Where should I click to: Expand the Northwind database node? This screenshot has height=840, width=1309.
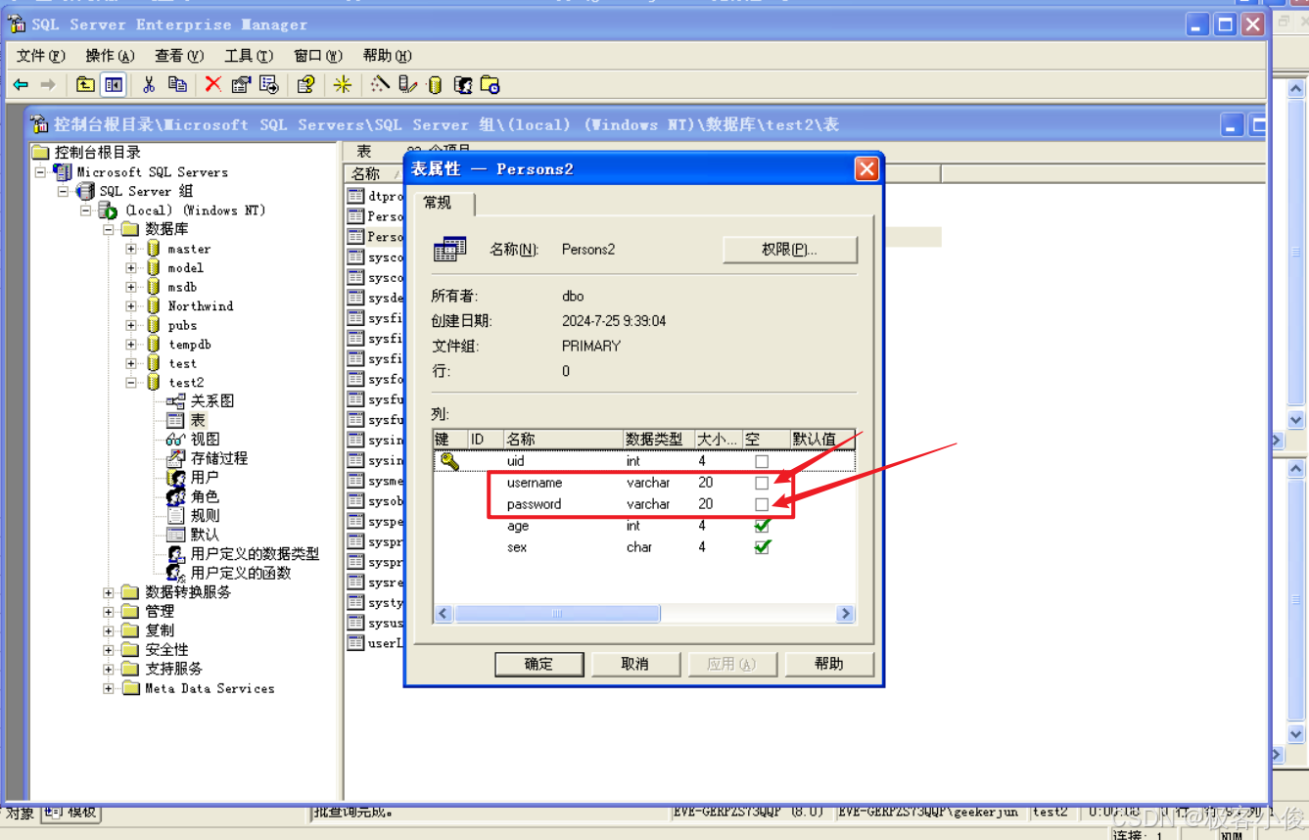tap(131, 306)
